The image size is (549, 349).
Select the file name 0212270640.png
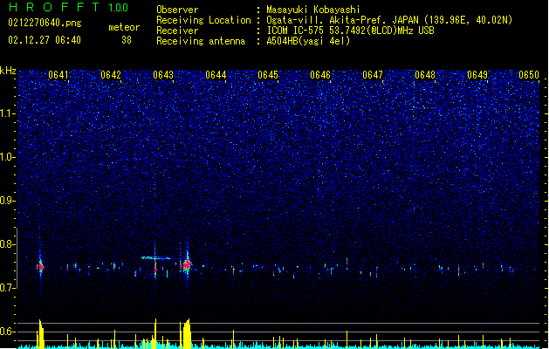[x=45, y=23]
